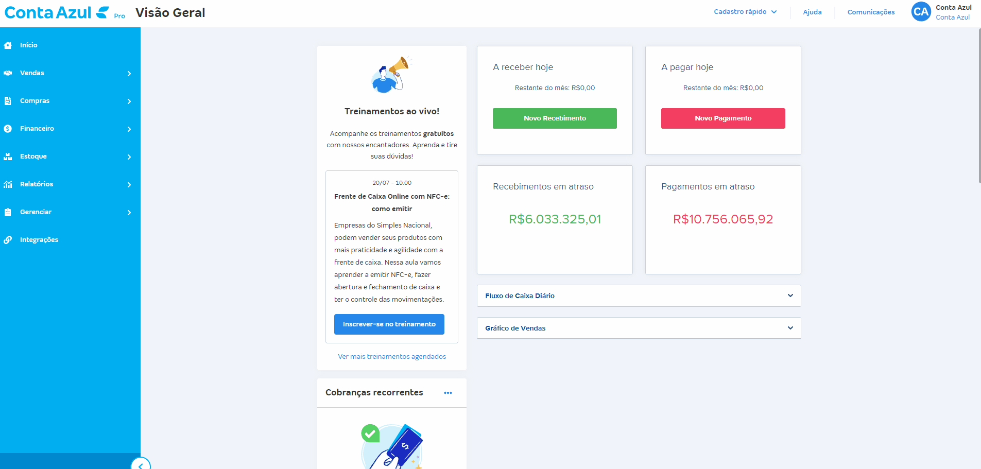Viewport: 981px width, 469px height.
Task: Expand the Fluxo de Caixa Diário panel
Action: (639, 296)
